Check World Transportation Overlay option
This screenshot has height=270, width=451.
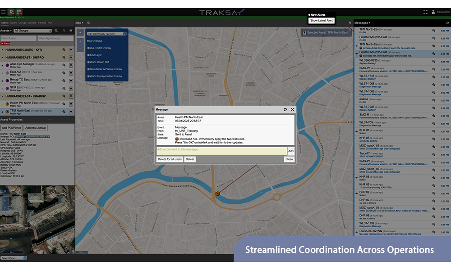tap(88, 76)
